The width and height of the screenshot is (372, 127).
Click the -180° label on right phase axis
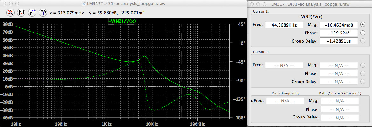(239, 118)
